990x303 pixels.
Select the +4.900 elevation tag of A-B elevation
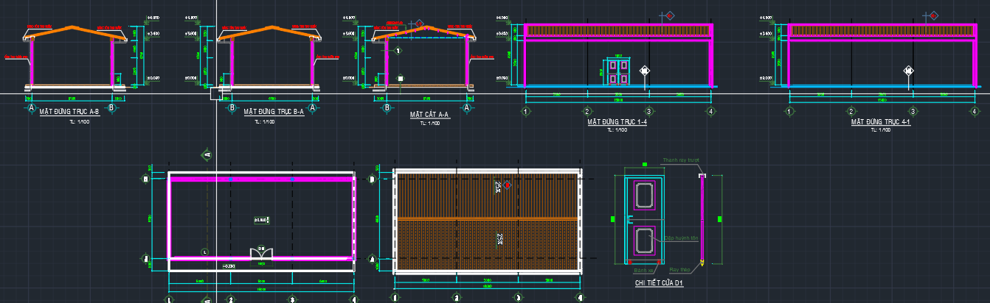[x=153, y=16]
